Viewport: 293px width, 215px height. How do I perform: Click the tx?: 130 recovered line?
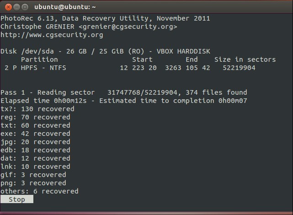37,109
